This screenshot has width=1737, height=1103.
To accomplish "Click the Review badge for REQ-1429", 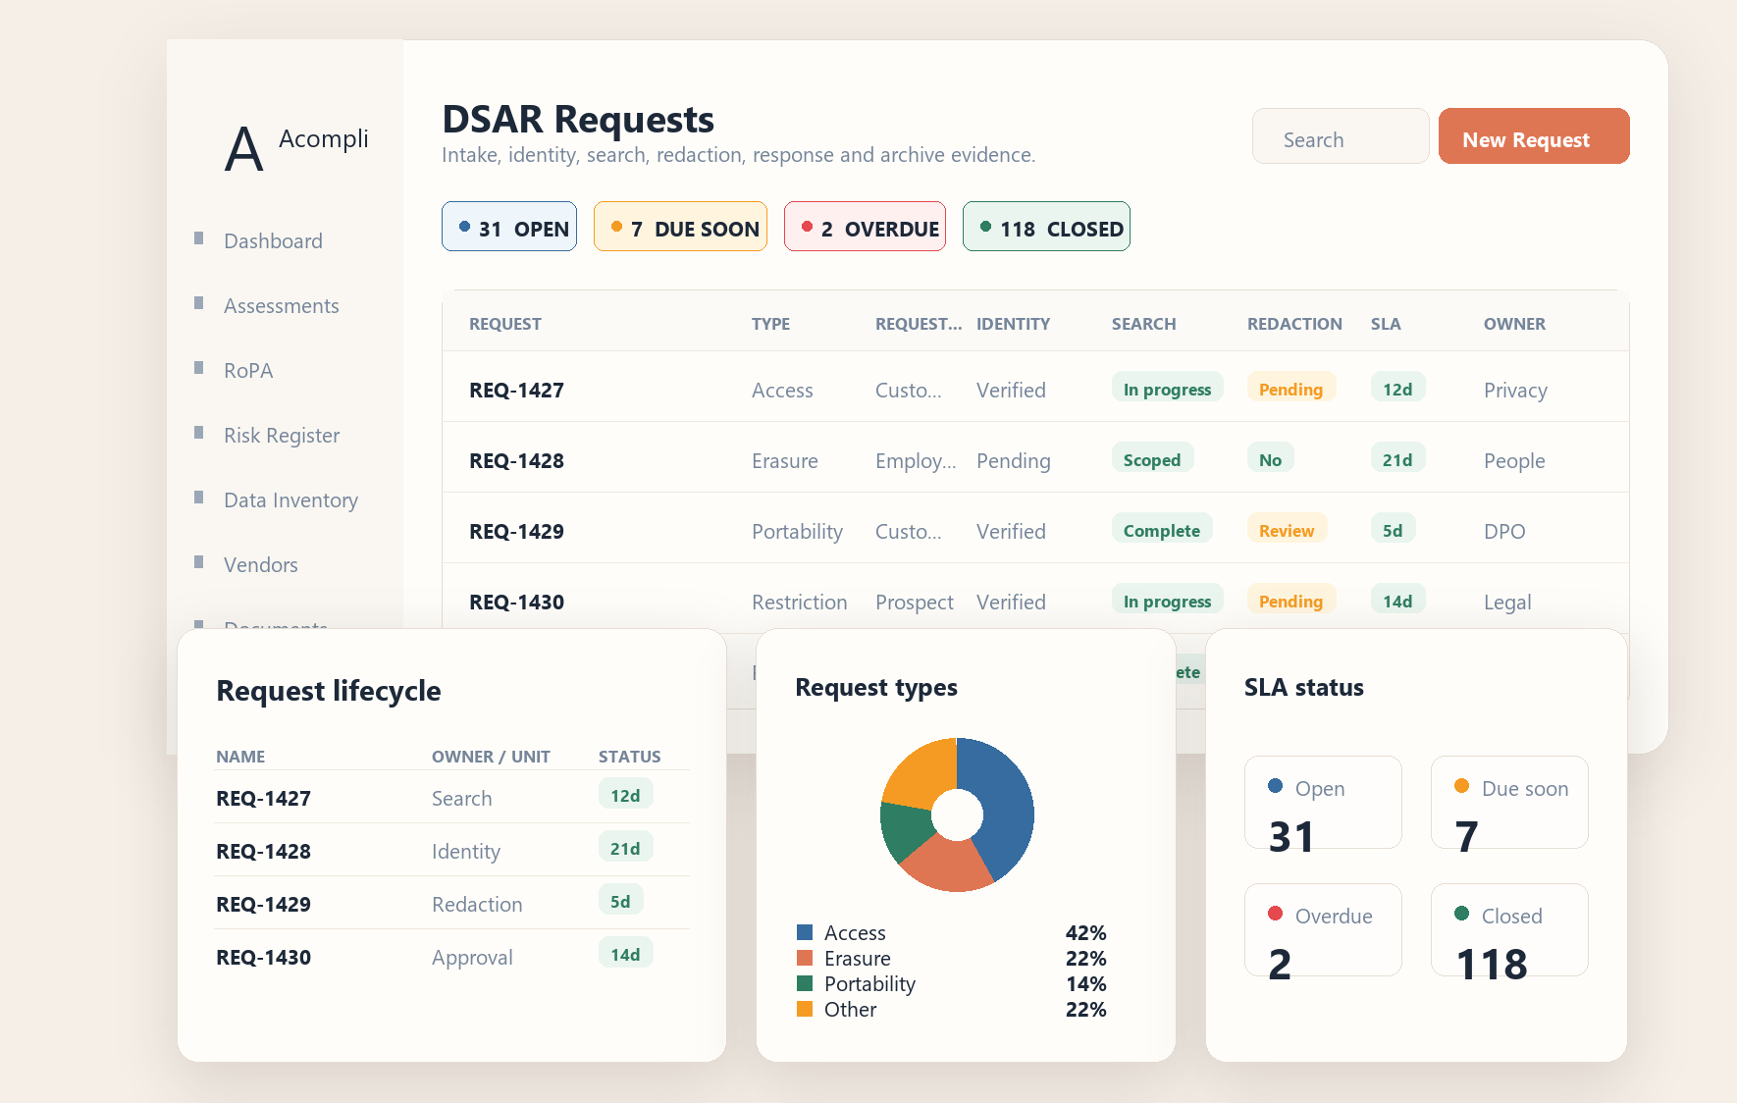I will (x=1287, y=530).
